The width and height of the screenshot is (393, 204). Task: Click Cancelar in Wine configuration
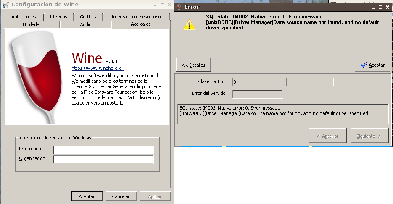coord(121,196)
